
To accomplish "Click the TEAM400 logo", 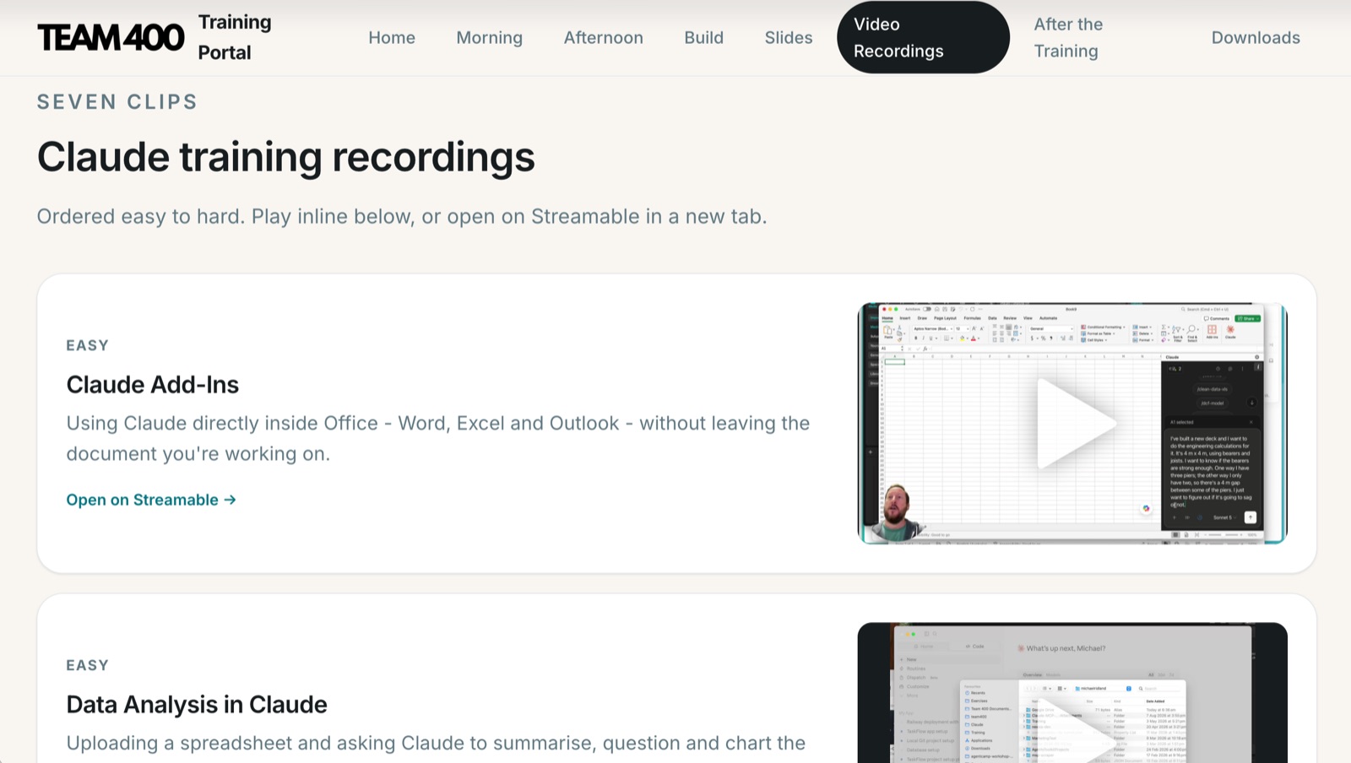I will click(x=111, y=37).
